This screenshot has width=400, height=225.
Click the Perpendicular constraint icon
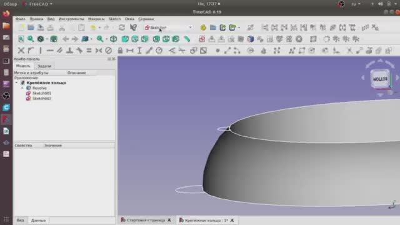coord(69,50)
